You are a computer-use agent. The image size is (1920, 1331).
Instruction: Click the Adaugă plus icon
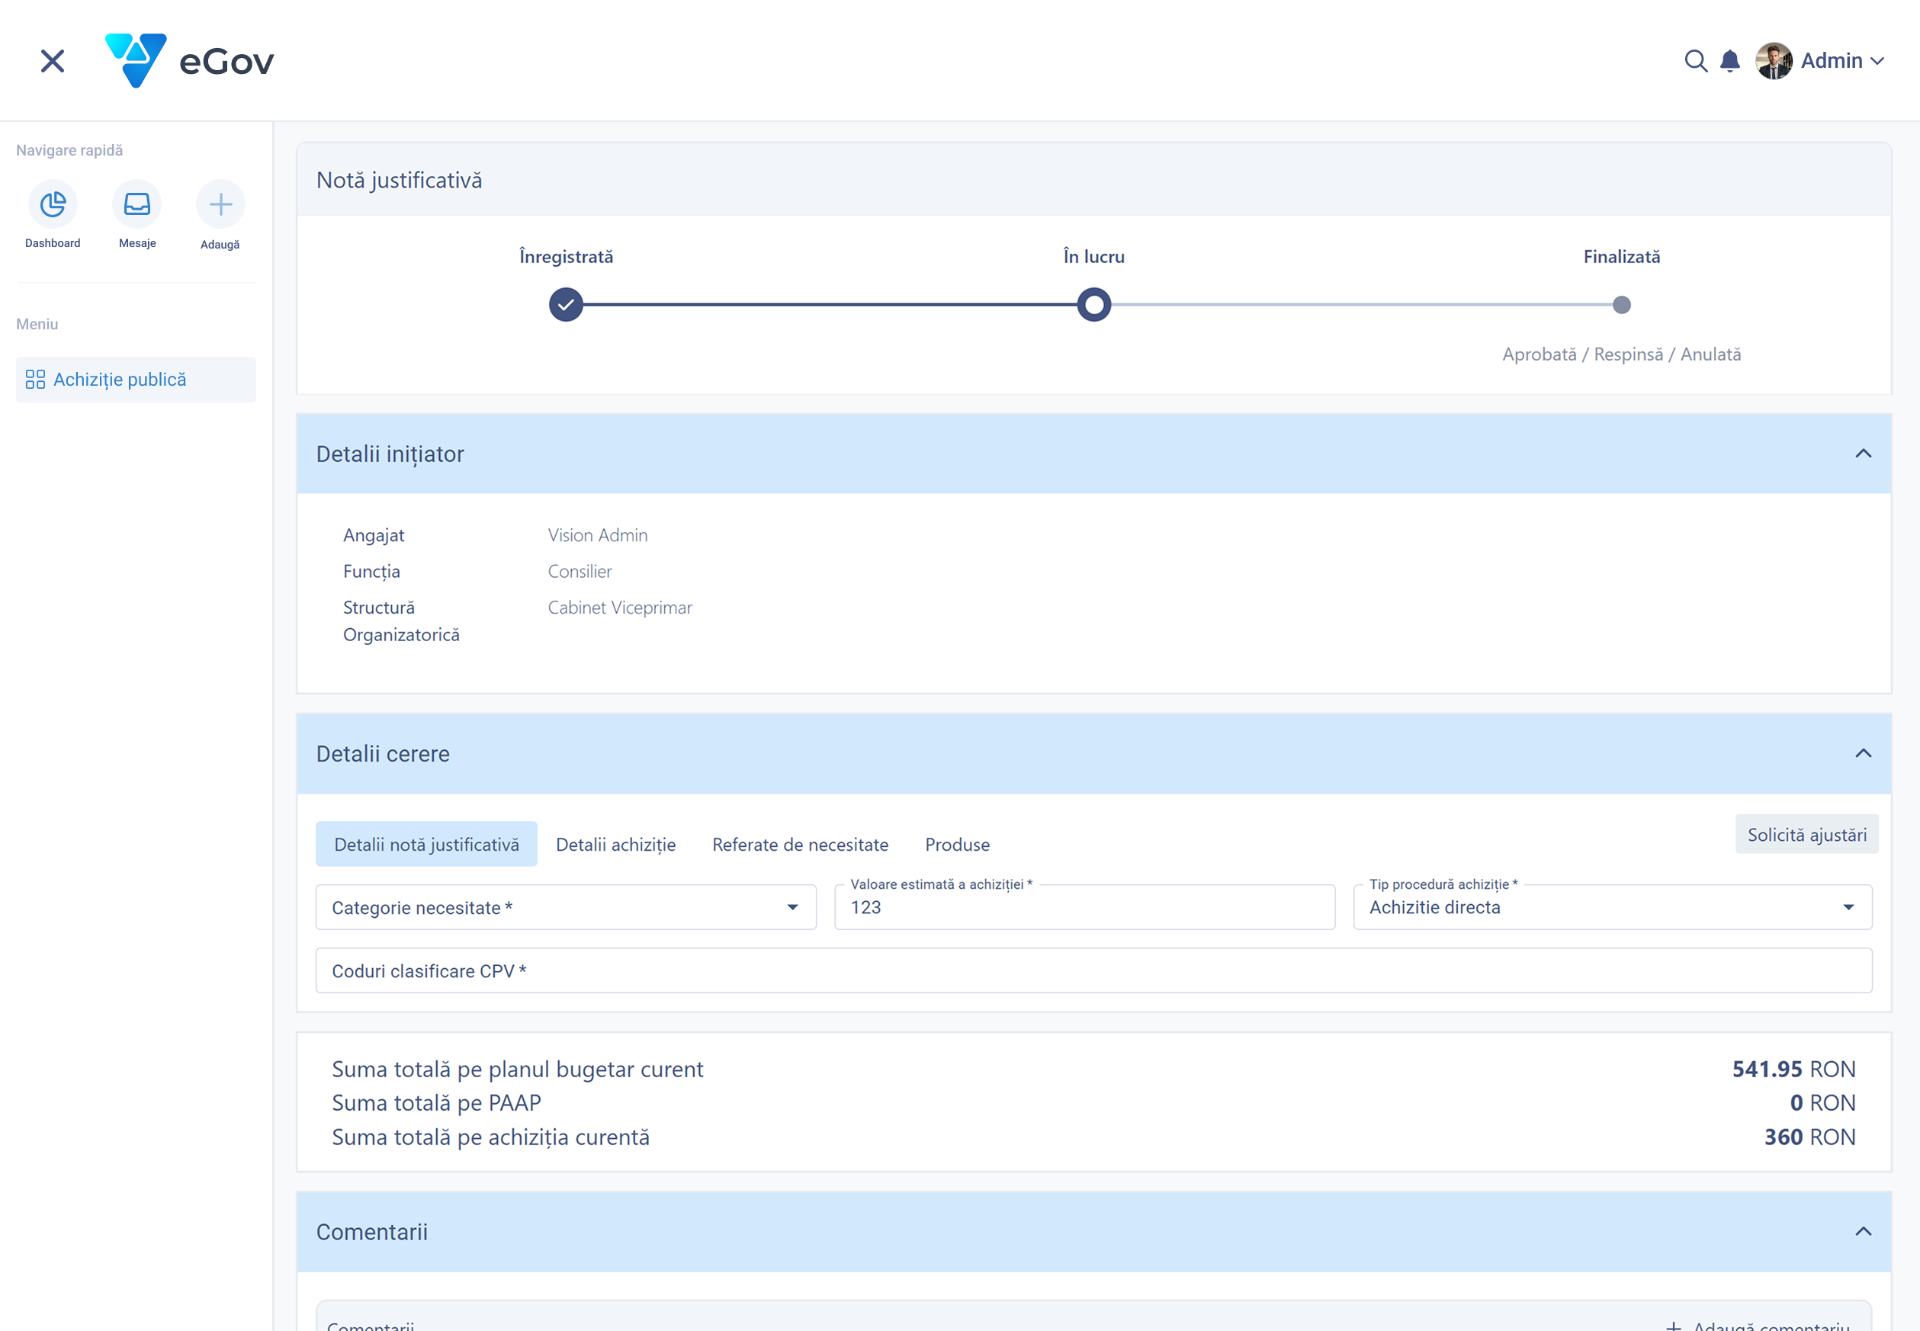(x=220, y=204)
